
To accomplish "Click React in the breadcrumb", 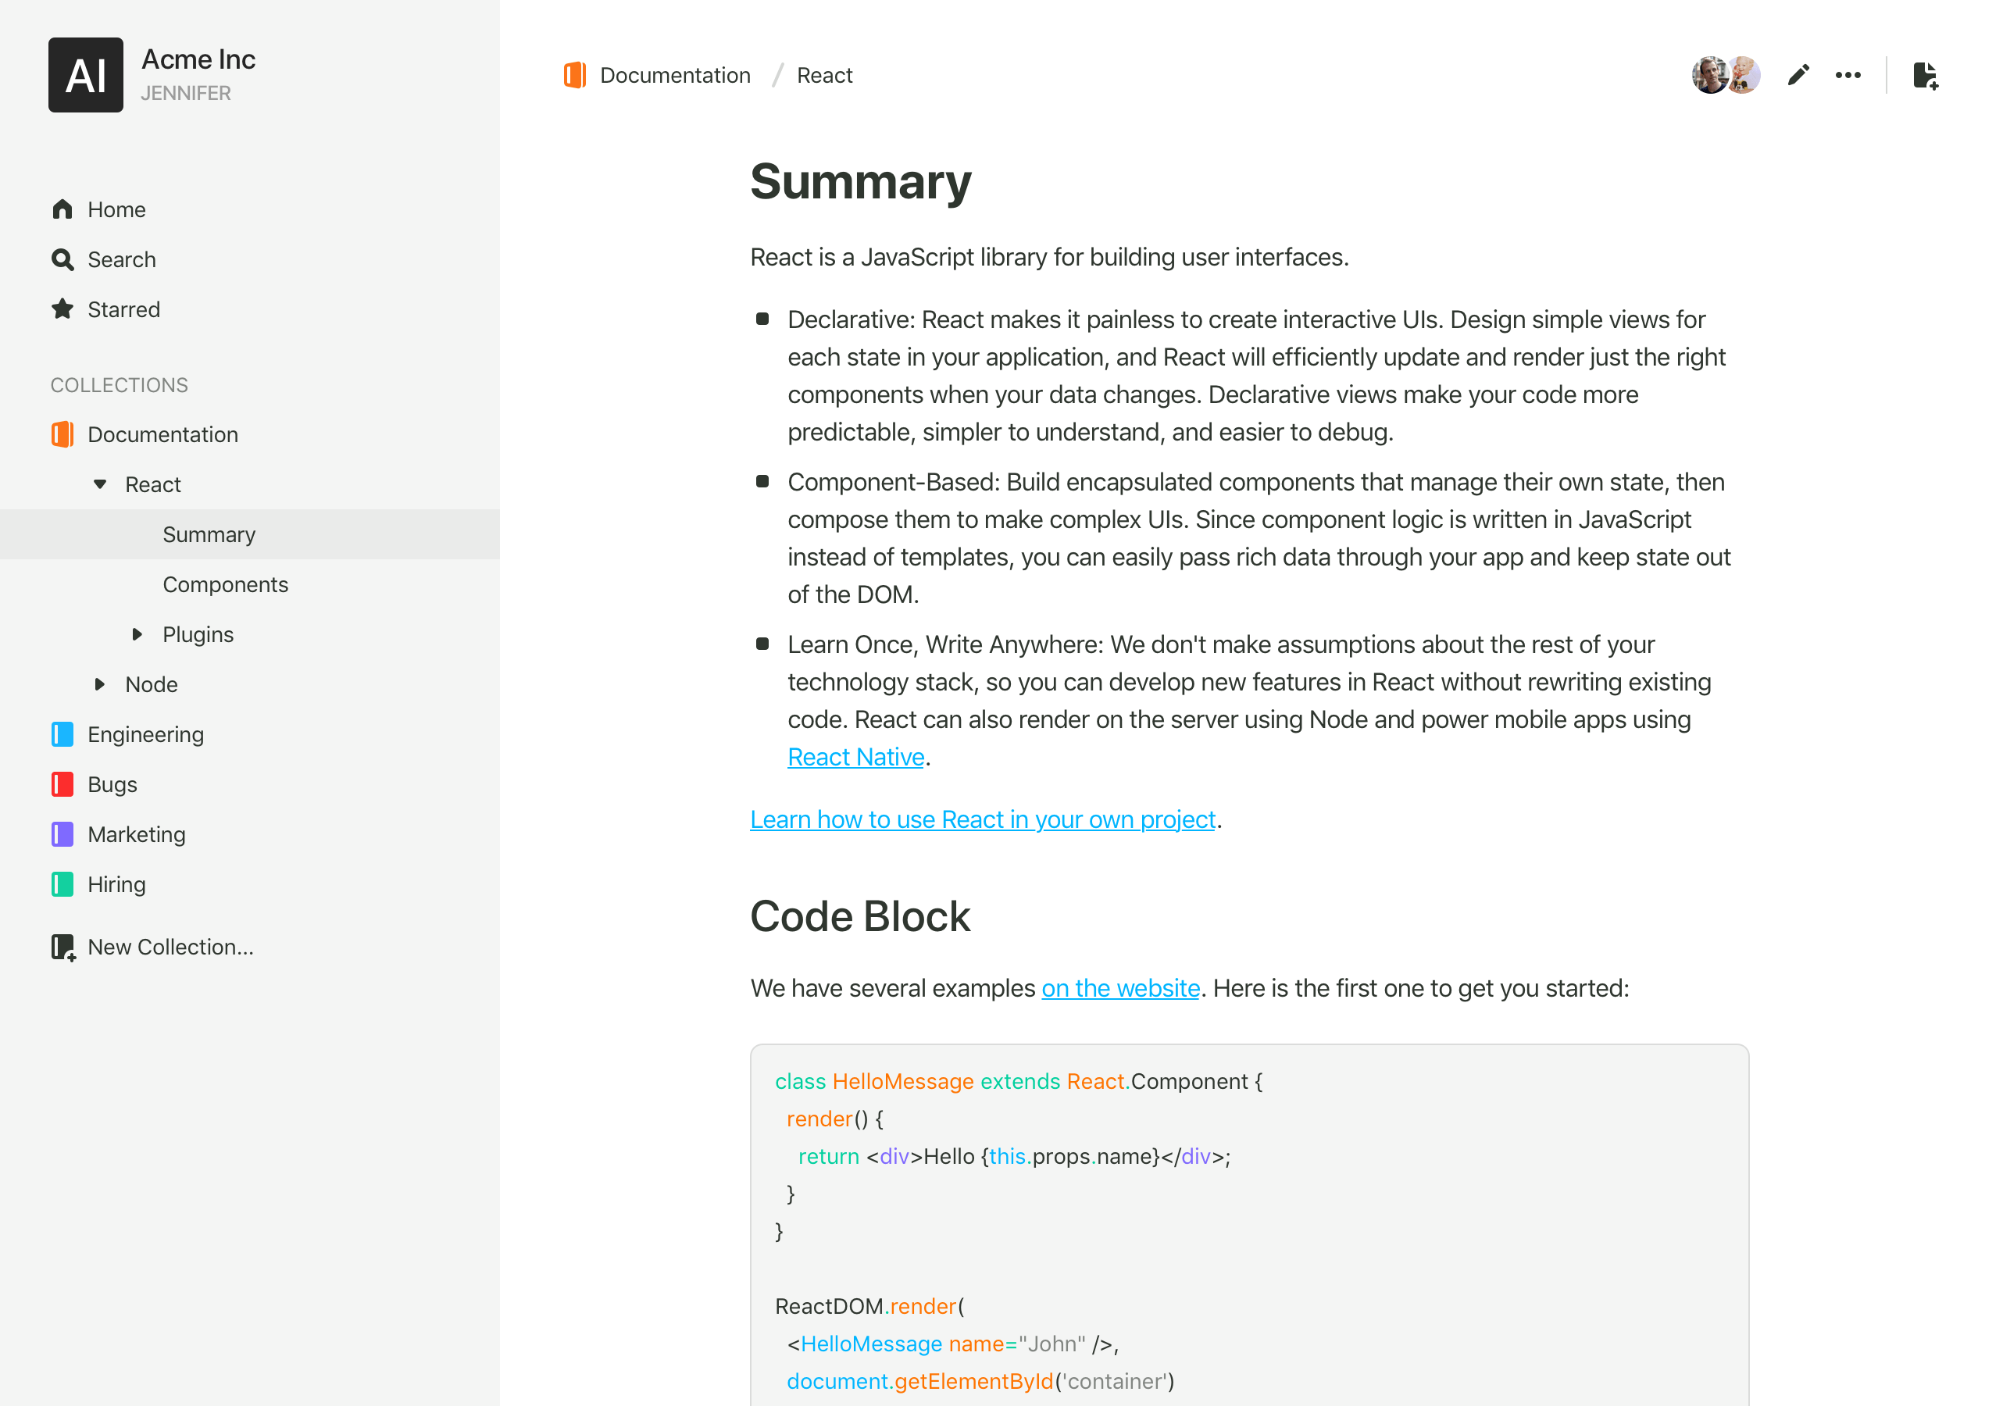I will 824,76.
